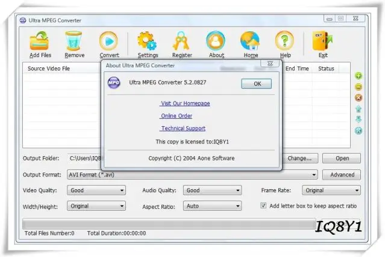Click the Remove trash can icon
The height and width of the screenshot is (257, 385).
(x=74, y=41)
